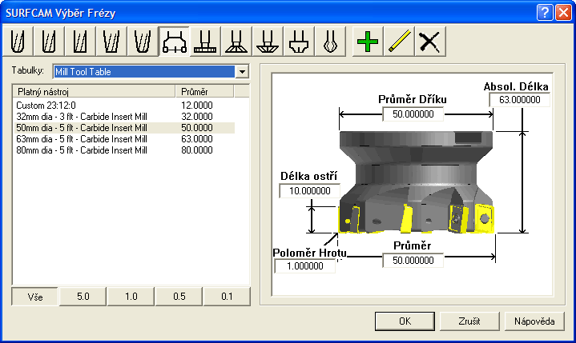Select the flat end mill tool type

[80, 42]
